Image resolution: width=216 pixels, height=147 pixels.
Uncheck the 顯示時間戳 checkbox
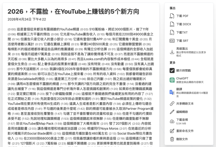tap(172, 71)
